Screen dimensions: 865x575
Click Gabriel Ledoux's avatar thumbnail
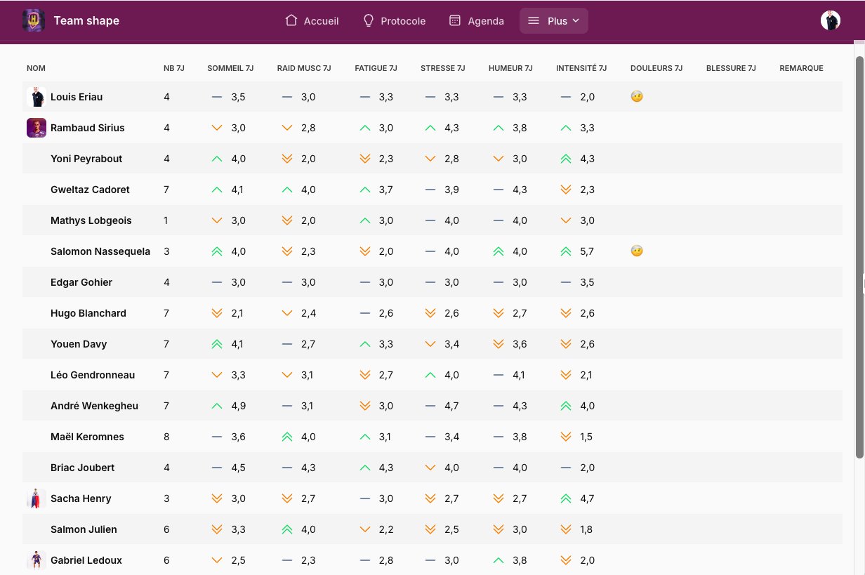click(37, 560)
